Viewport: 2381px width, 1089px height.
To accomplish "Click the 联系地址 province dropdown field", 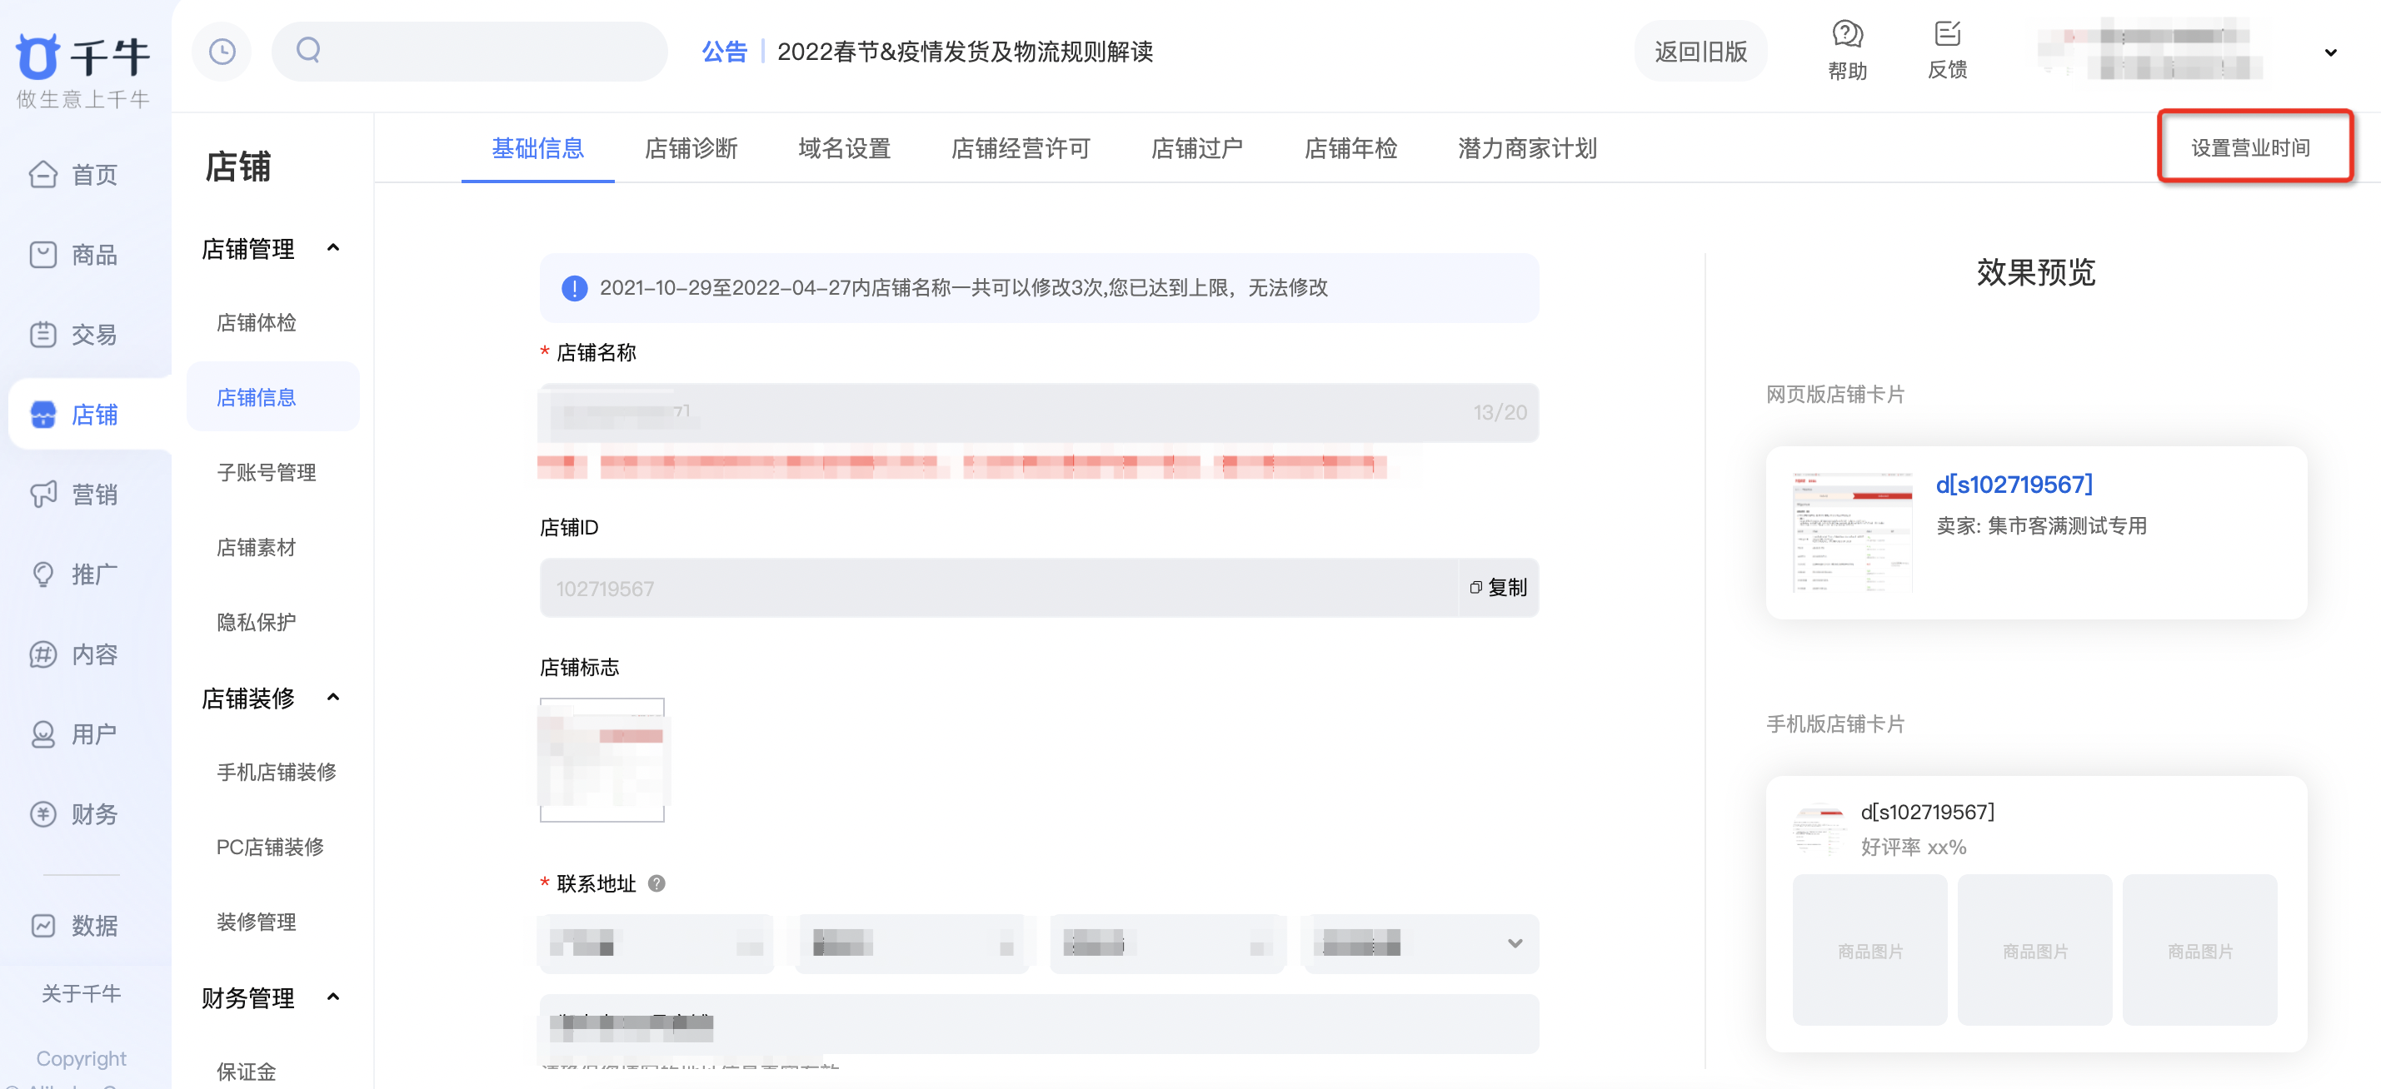I will 659,943.
